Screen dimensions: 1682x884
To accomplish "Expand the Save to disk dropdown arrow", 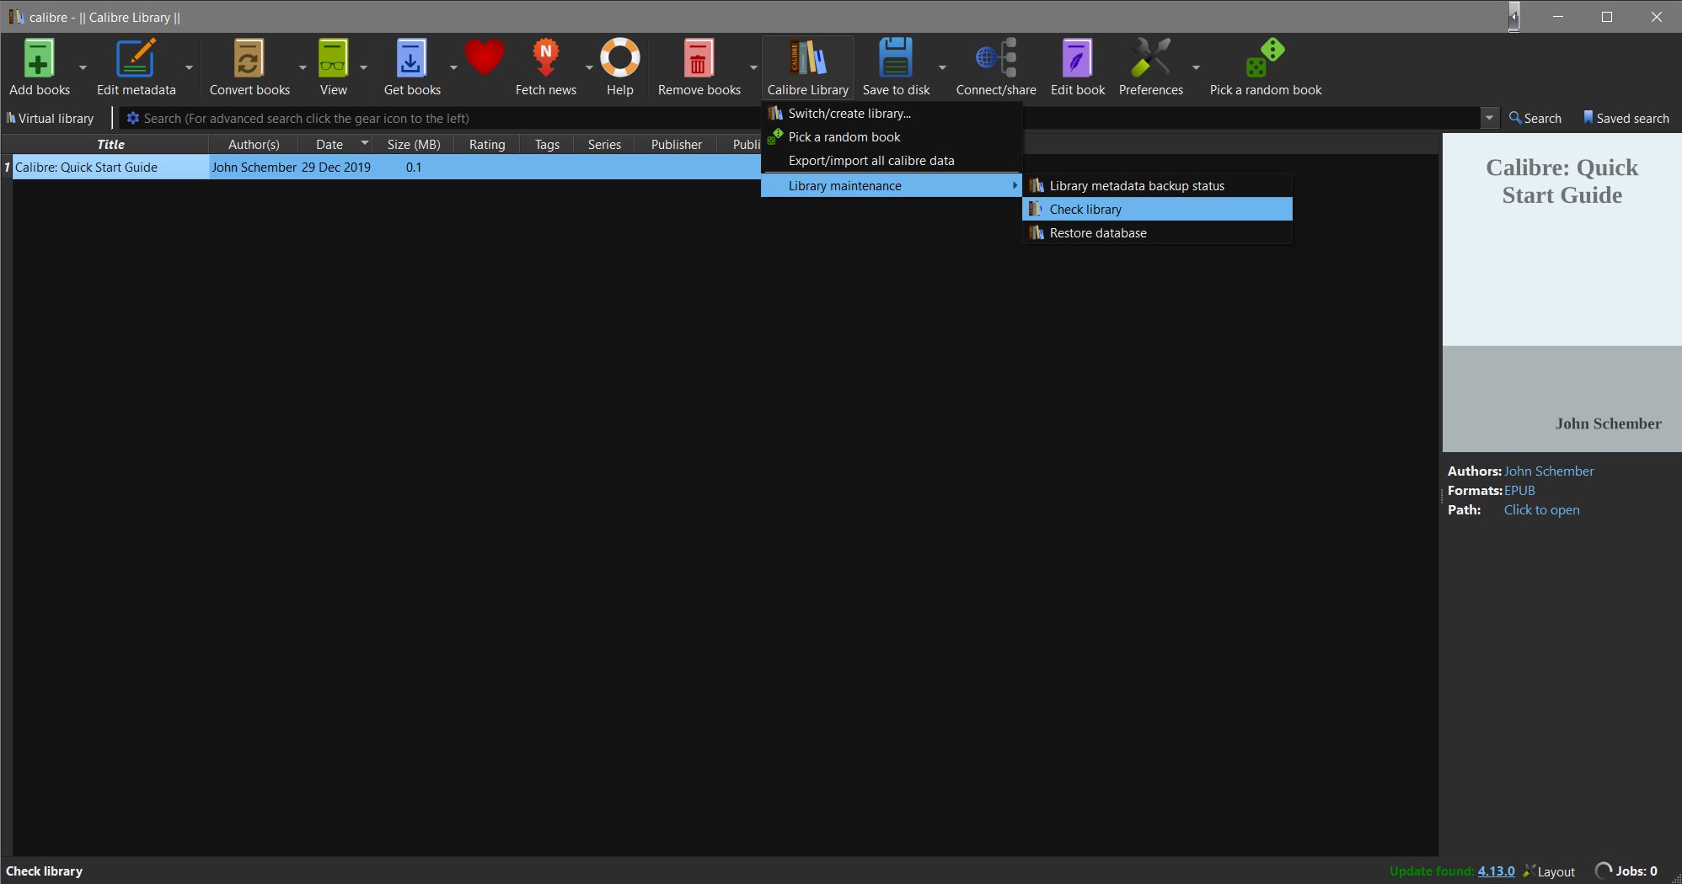I will point(942,67).
